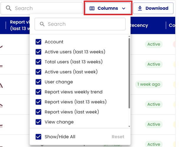The image size is (179, 147).
Task: Uncheck the Account column checkbox
Action: click(38, 42)
